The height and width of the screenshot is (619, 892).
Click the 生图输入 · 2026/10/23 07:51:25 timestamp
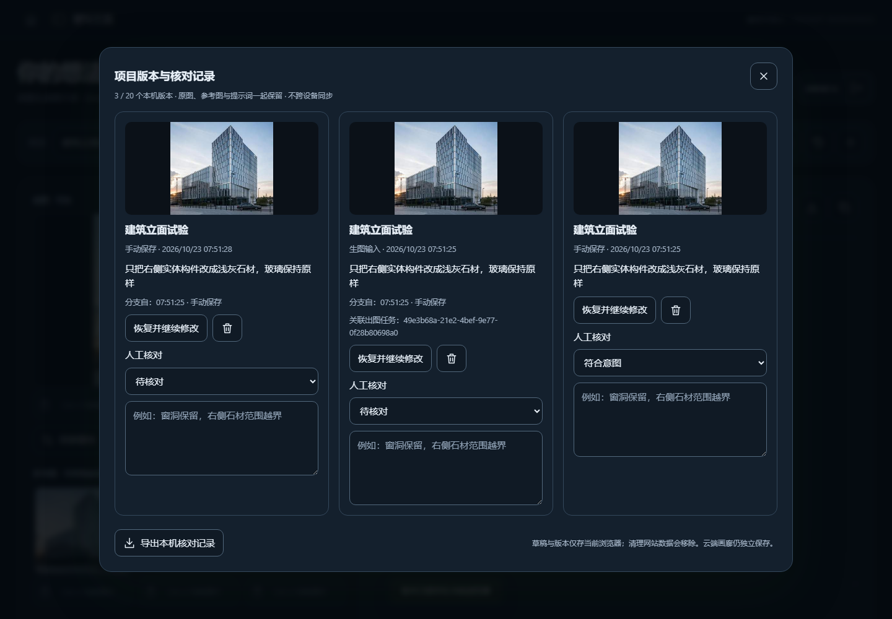[x=403, y=249]
